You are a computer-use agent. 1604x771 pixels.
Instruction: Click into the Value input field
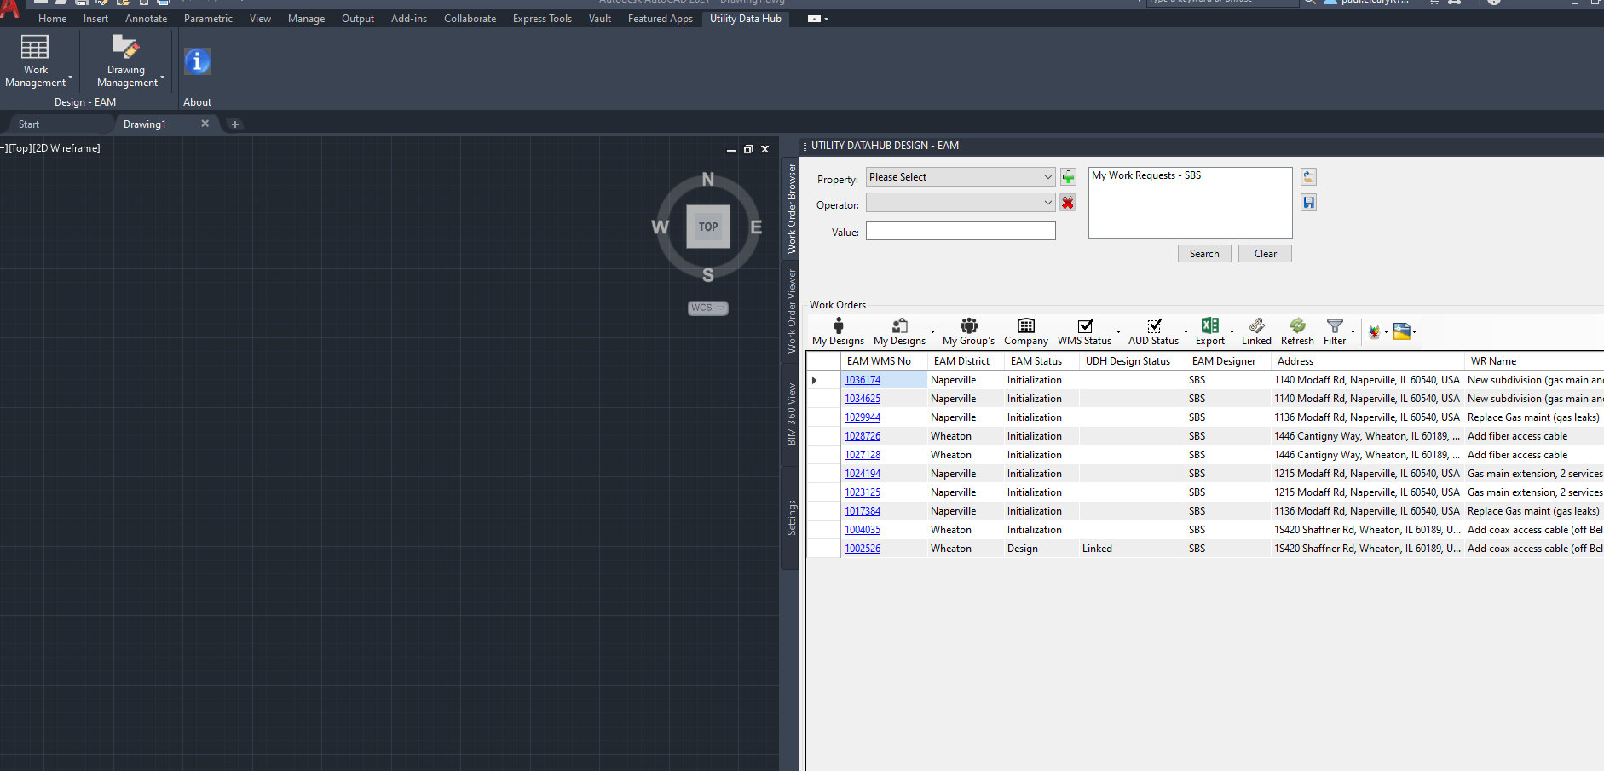point(961,231)
